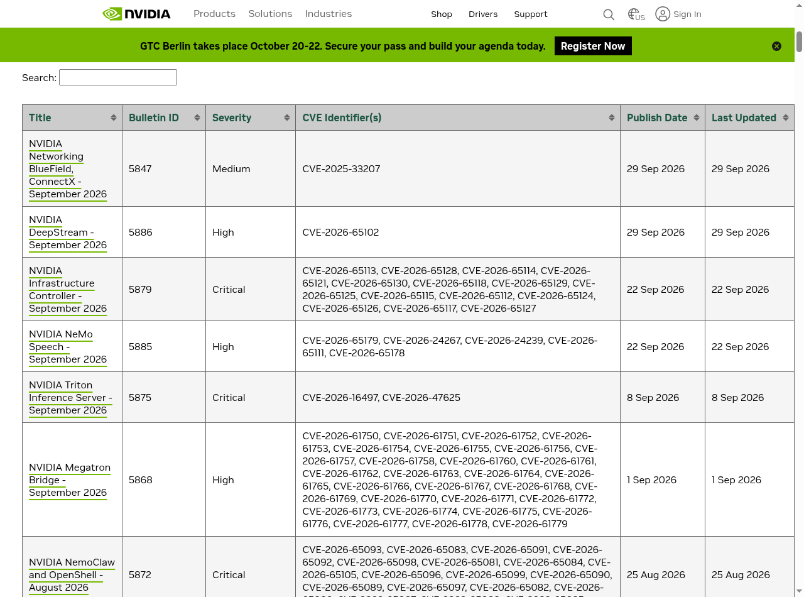Open the Products menu

point(214,14)
